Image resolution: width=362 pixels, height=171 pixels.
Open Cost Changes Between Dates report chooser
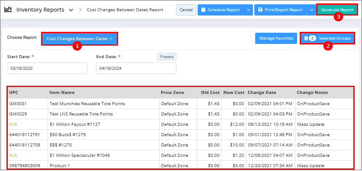click(80, 39)
